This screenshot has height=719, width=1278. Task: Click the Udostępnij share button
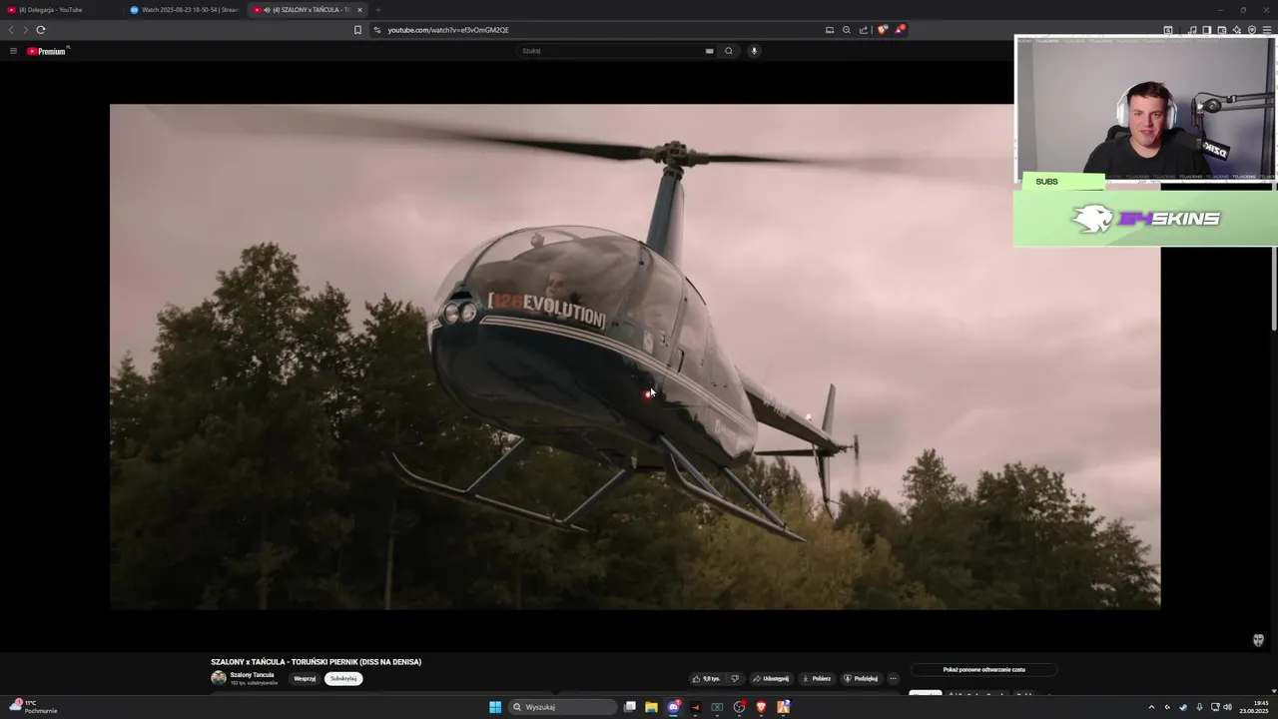tap(771, 679)
